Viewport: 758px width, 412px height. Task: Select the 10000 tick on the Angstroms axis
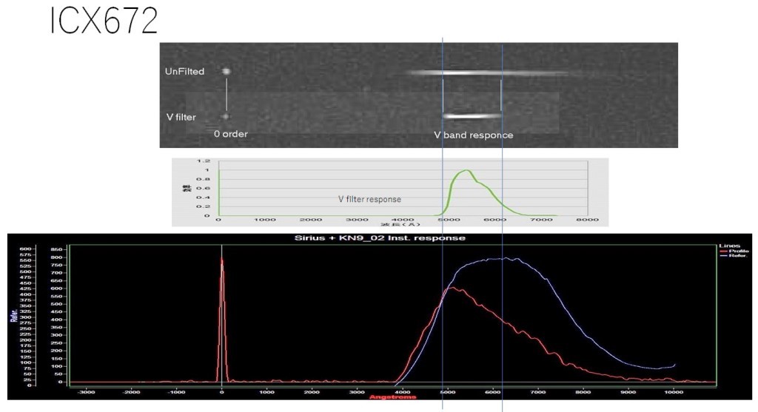[674, 392]
